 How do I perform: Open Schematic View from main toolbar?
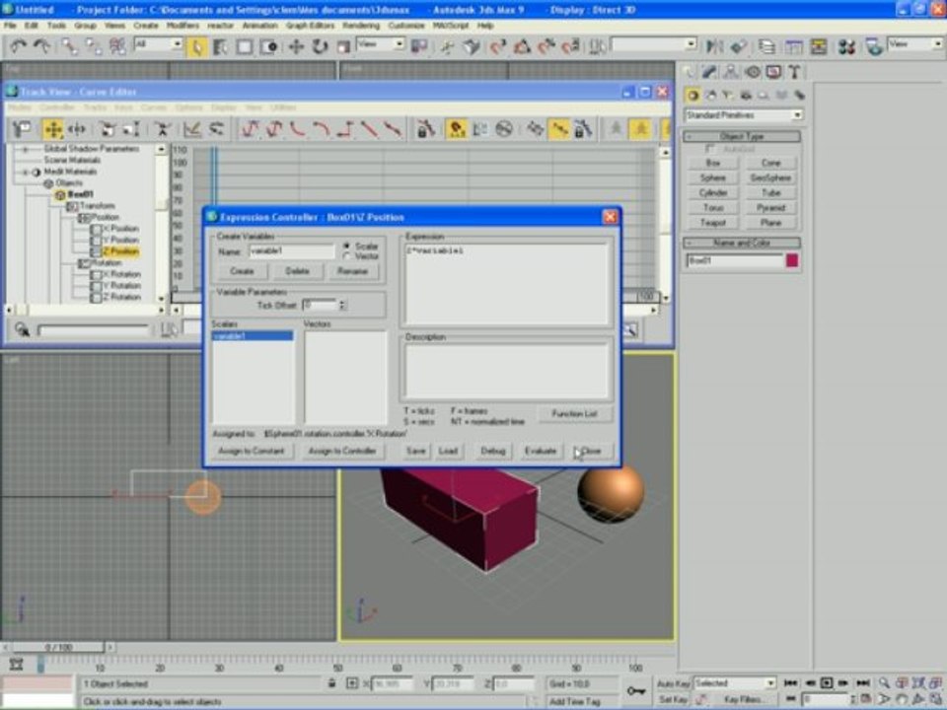pos(819,46)
